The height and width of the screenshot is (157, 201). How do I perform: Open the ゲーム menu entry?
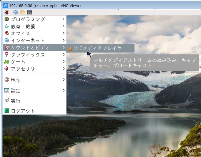click(x=35, y=61)
